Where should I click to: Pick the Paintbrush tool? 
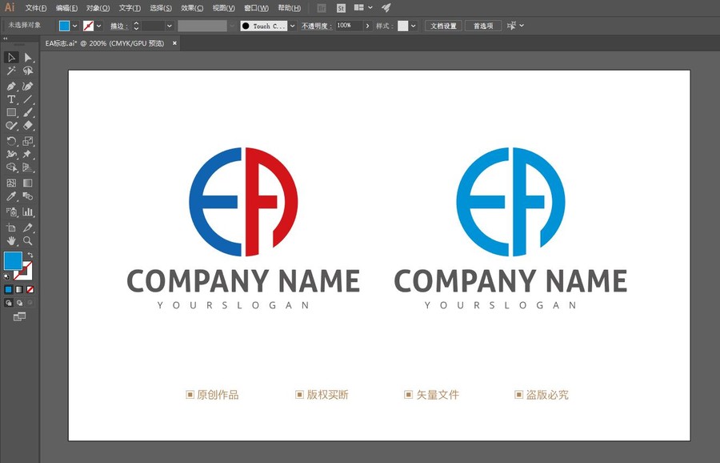tap(28, 113)
